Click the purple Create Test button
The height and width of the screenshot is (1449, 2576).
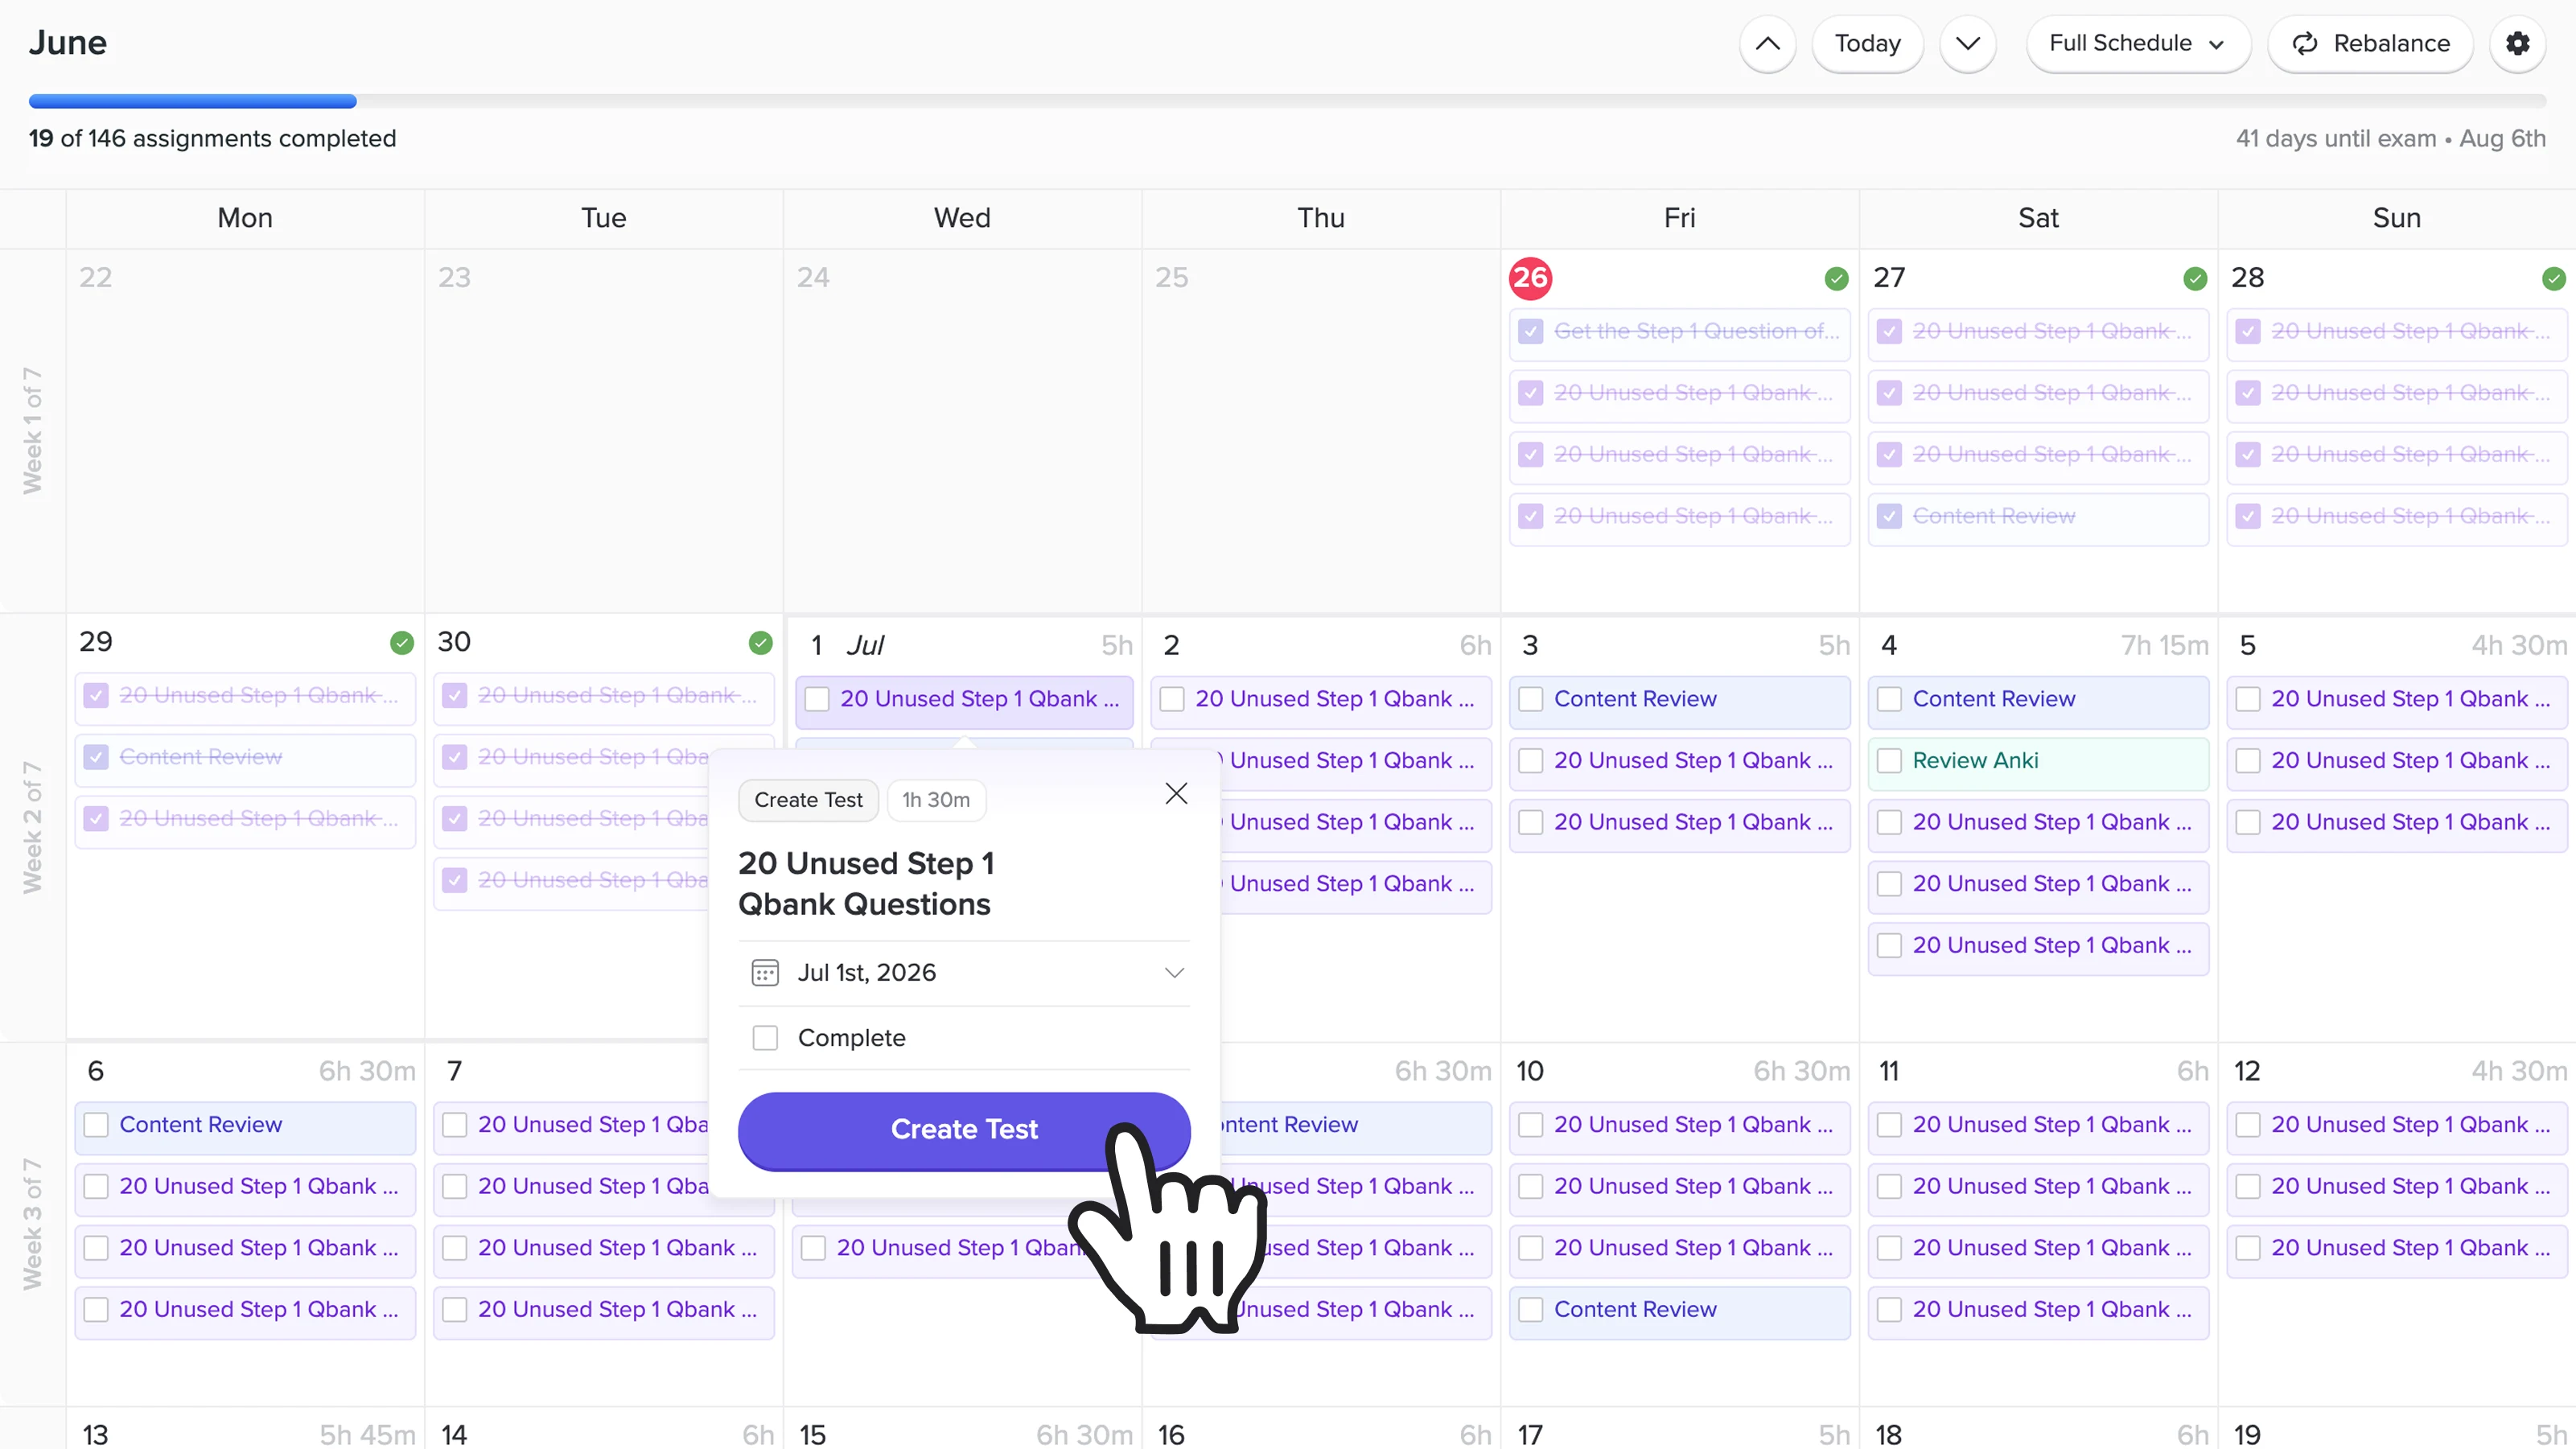click(964, 1130)
